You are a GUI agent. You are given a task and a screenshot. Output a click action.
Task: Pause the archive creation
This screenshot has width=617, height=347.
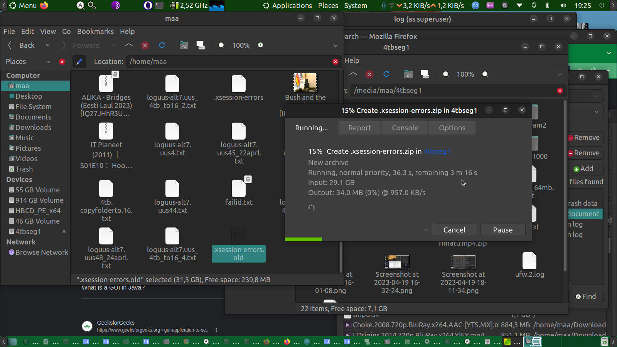(x=503, y=230)
